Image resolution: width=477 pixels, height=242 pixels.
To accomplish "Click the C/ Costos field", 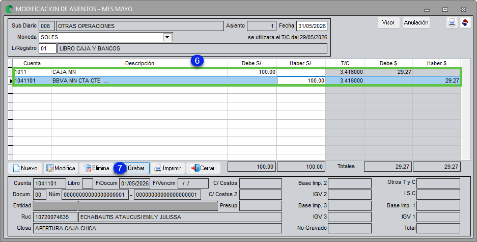I will (261, 183).
